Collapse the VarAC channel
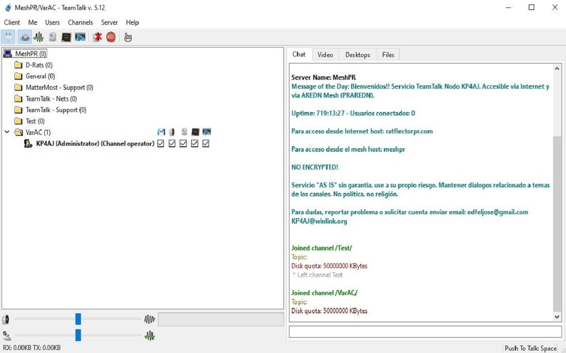Screen dimensions: 566x353 [7, 132]
